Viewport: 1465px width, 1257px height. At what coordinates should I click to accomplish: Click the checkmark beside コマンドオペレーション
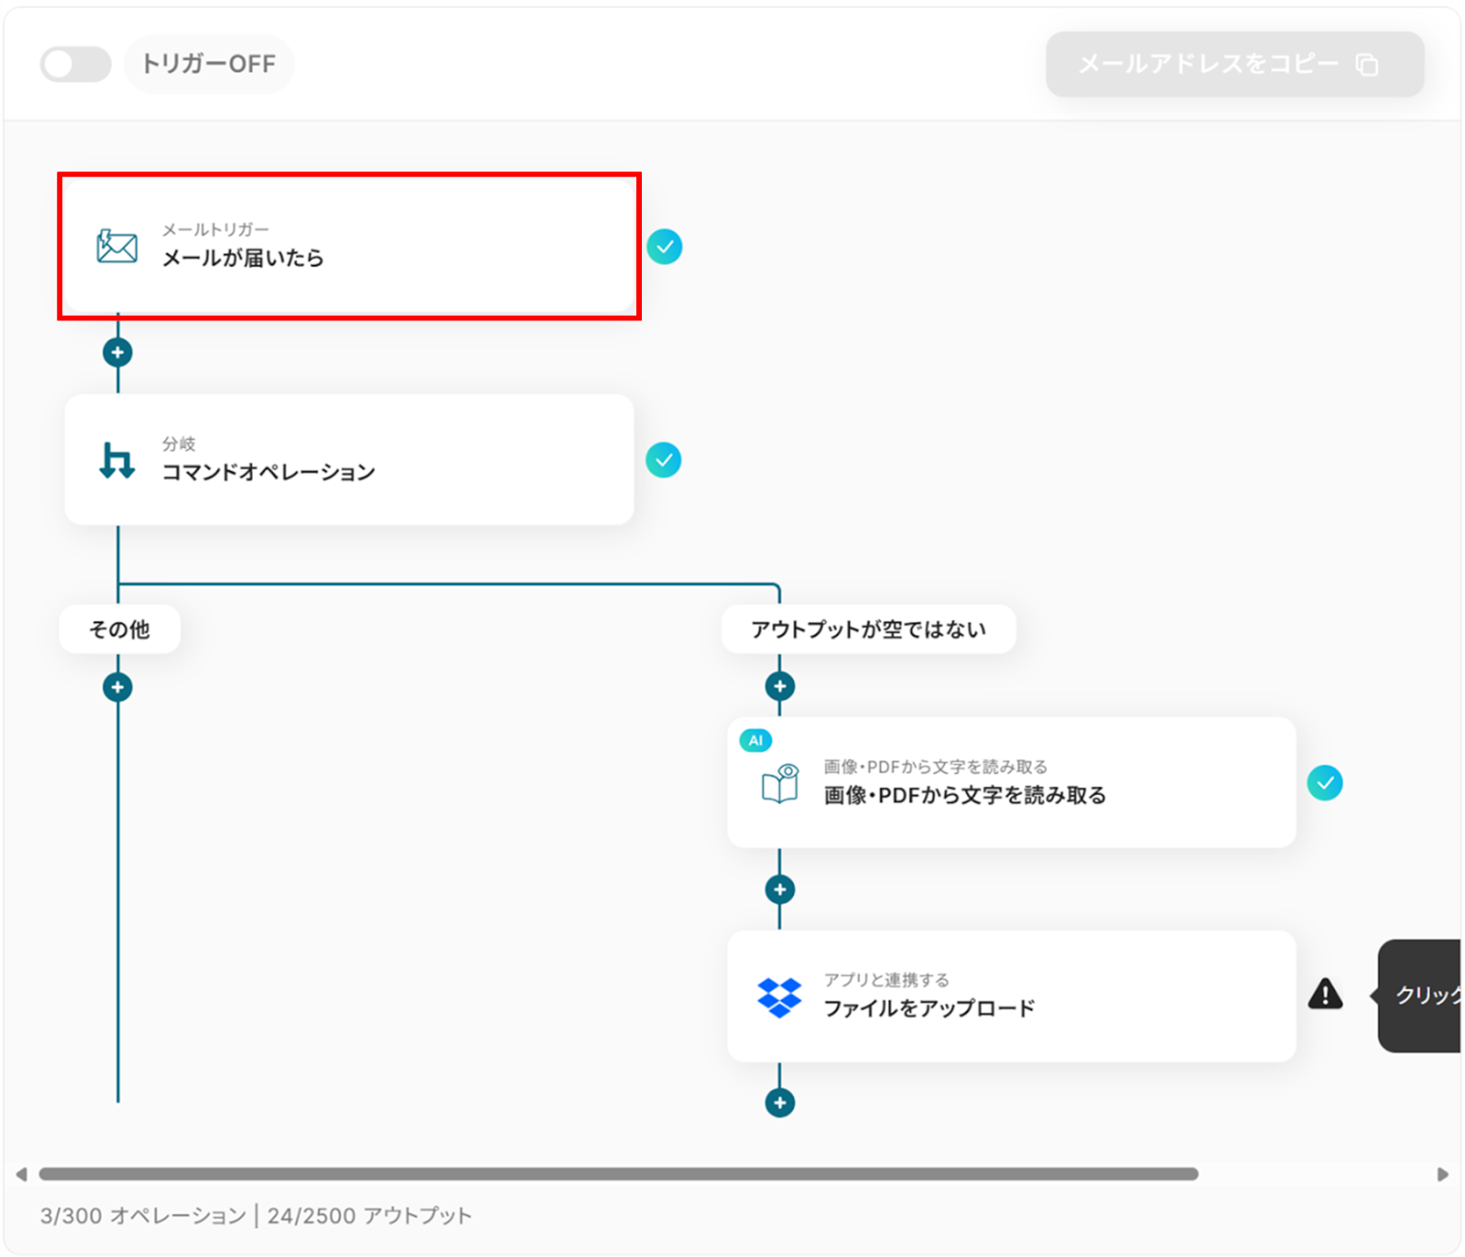[664, 461]
